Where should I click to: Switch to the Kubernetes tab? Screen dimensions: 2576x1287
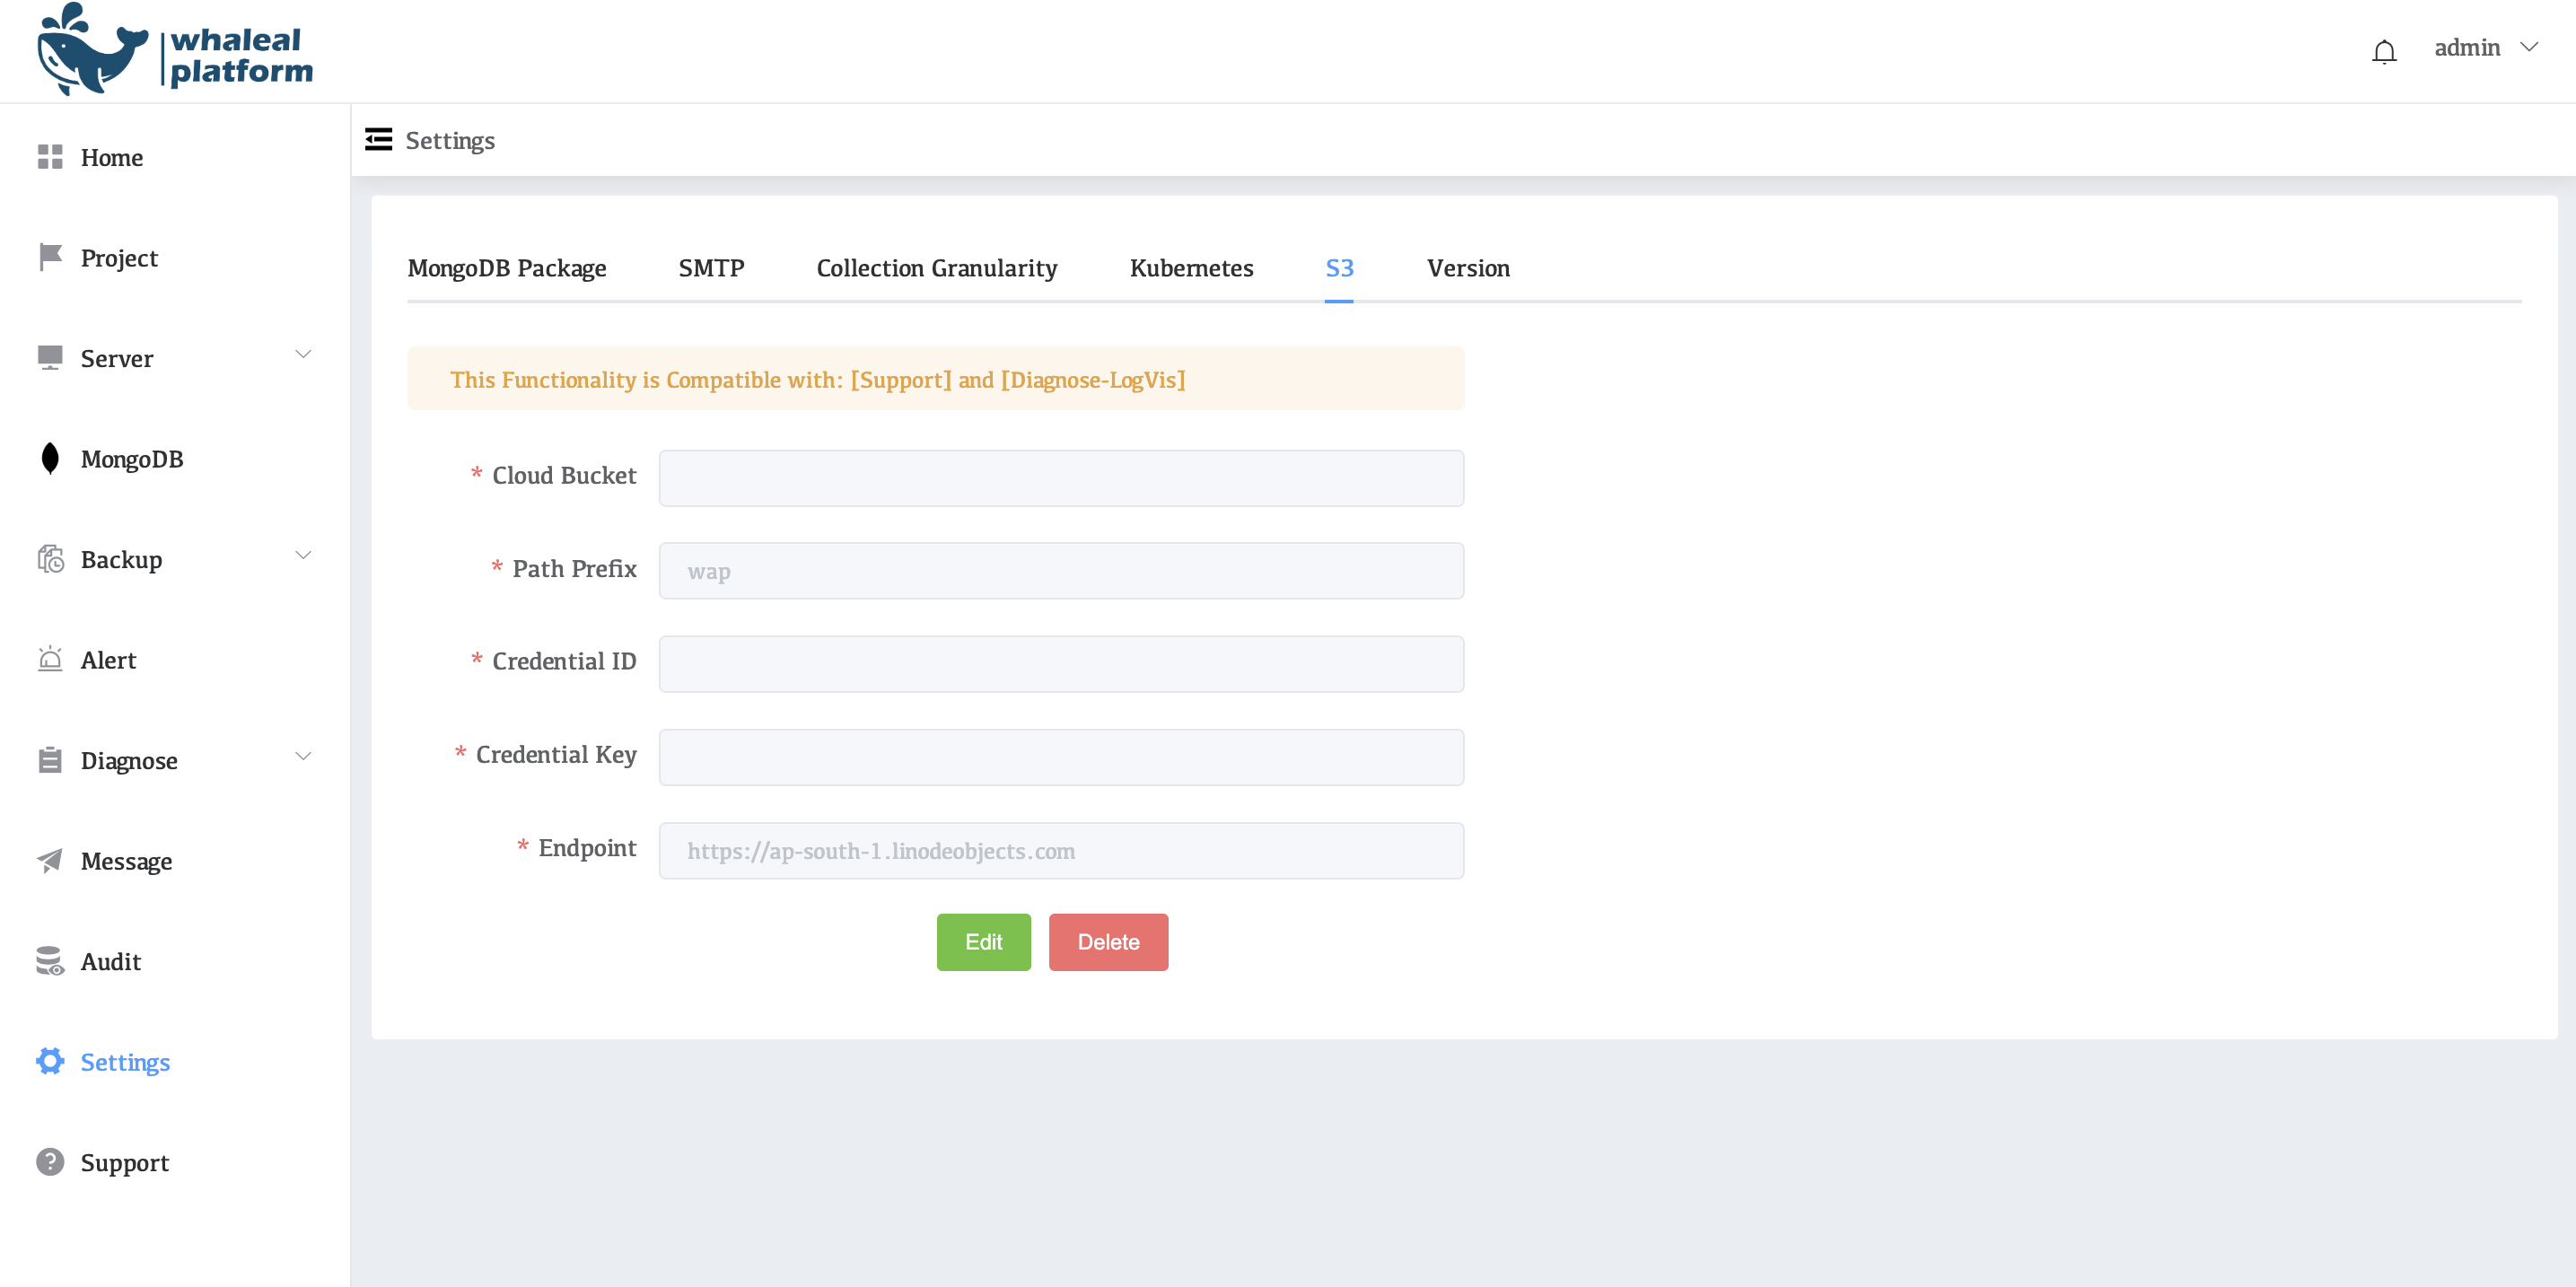click(x=1191, y=268)
